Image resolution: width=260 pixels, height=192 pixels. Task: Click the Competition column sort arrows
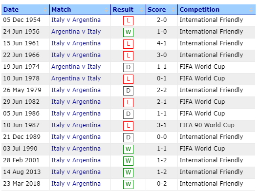click(251, 10)
